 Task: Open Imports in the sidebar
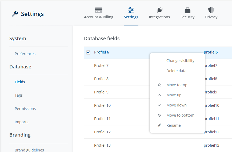(x=21, y=122)
